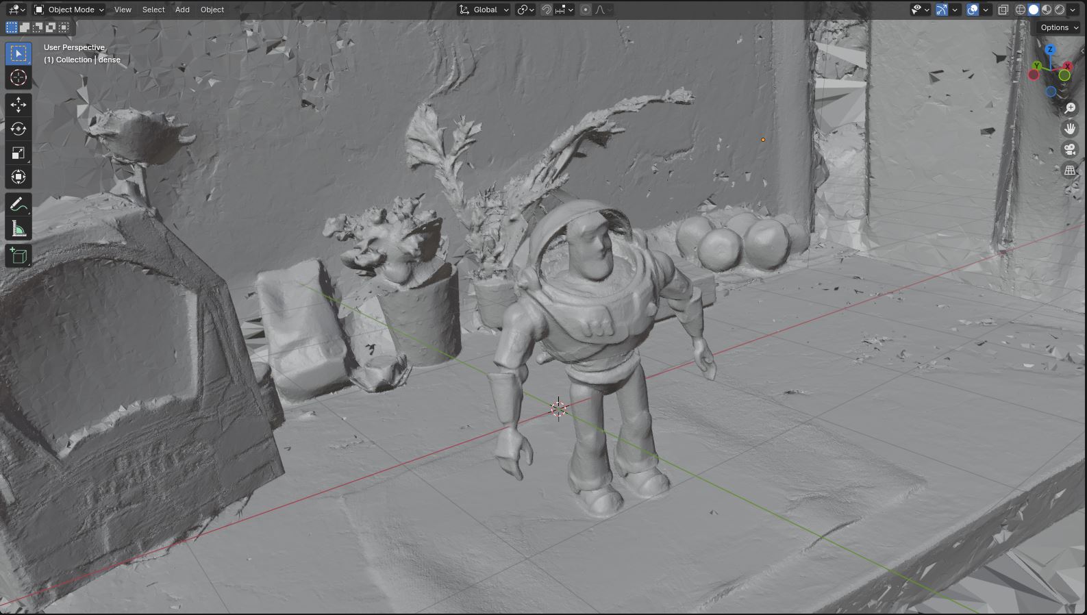Toggle snapping magnet

[547, 10]
